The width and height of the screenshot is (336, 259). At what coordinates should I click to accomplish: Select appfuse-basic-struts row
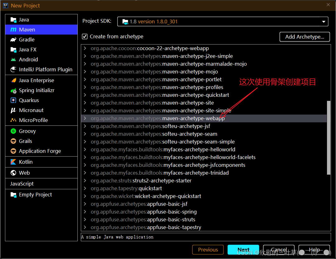click(204, 219)
